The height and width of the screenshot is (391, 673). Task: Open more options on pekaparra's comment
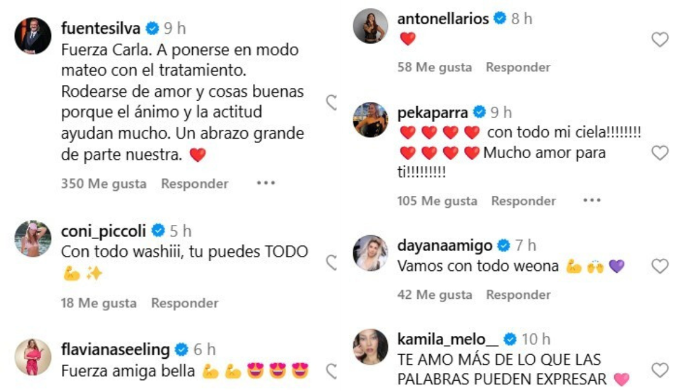(592, 200)
